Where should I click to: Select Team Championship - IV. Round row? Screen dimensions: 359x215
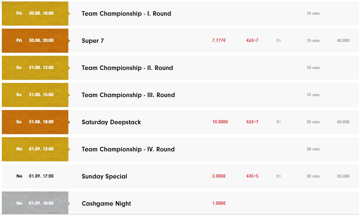coord(181,149)
